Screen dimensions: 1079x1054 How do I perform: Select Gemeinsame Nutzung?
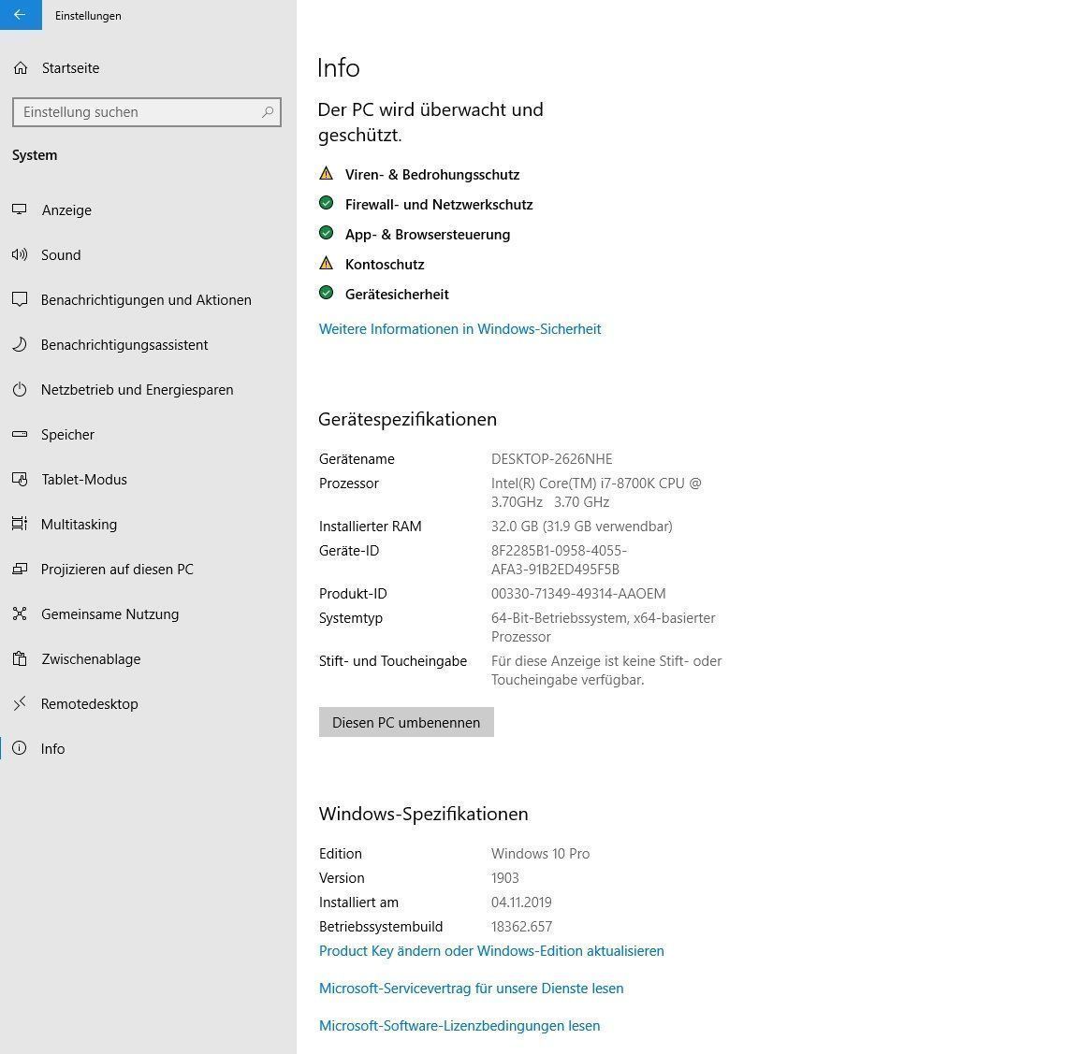click(110, 614)
